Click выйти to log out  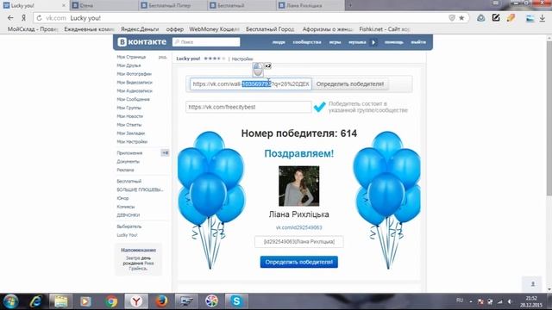pos(418,42)
